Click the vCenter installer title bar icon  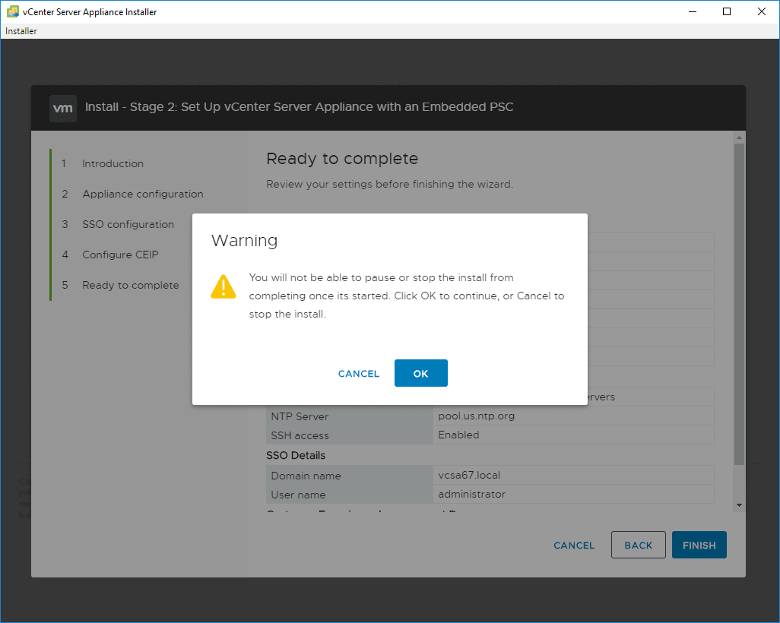coord(13,11)
